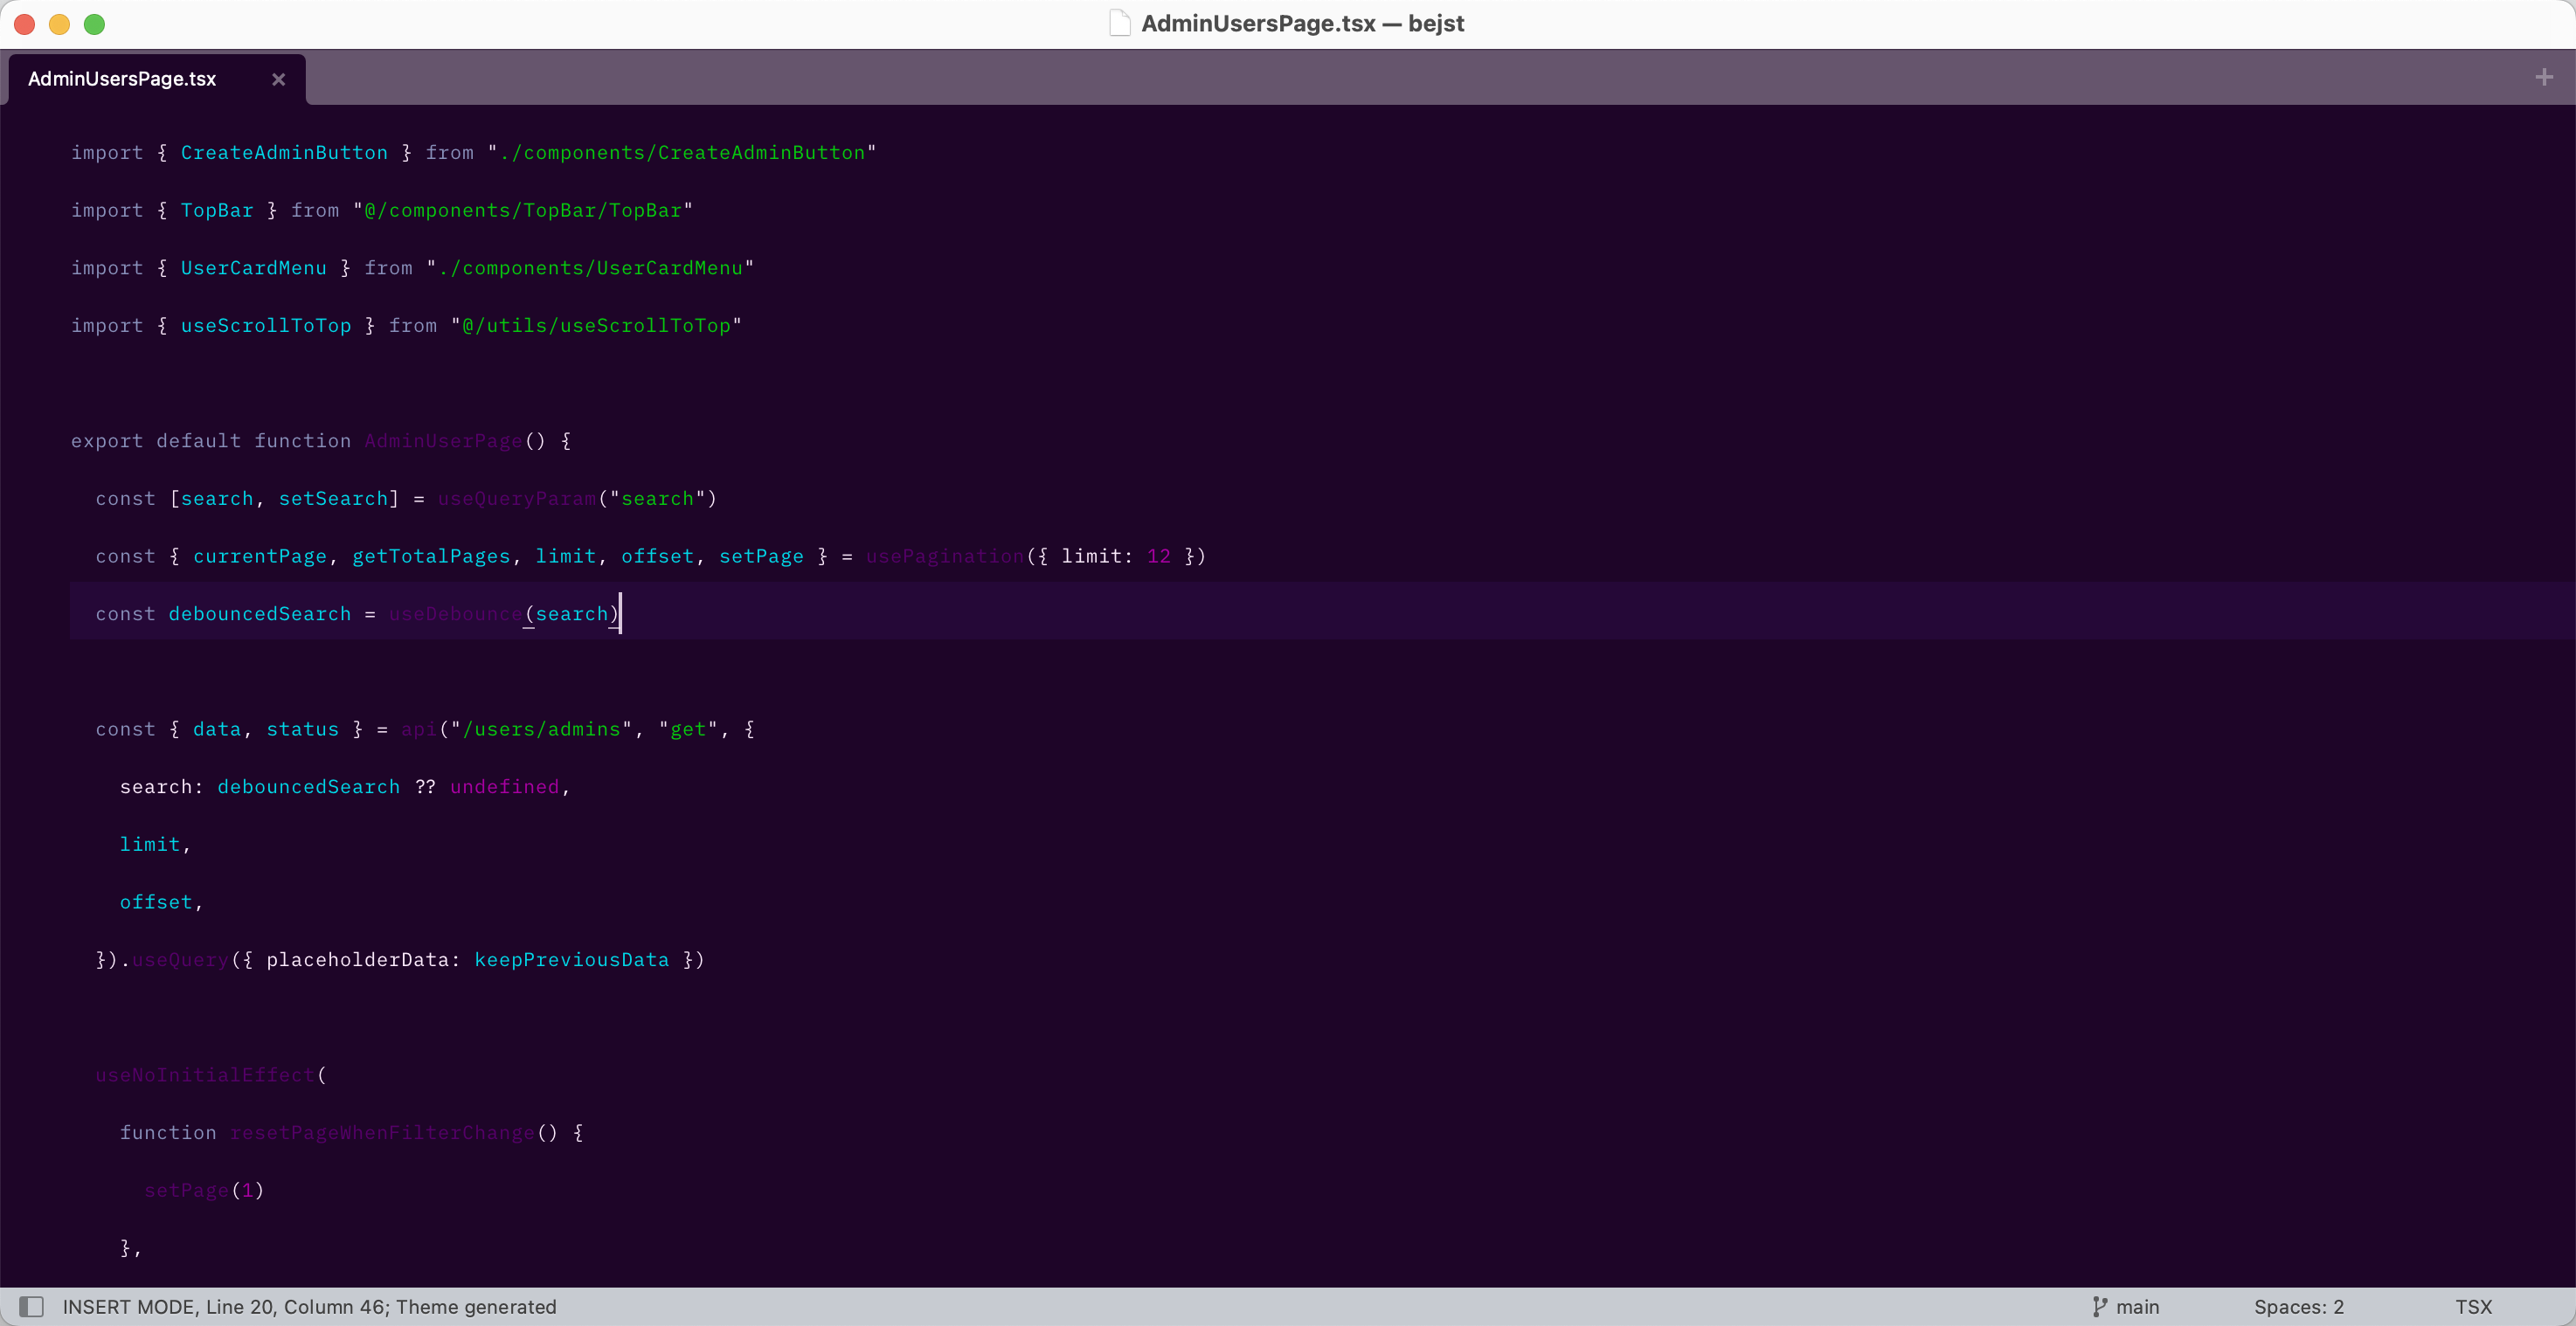Click the undefined keyword

pyautogui.click(x=505, y=787)
